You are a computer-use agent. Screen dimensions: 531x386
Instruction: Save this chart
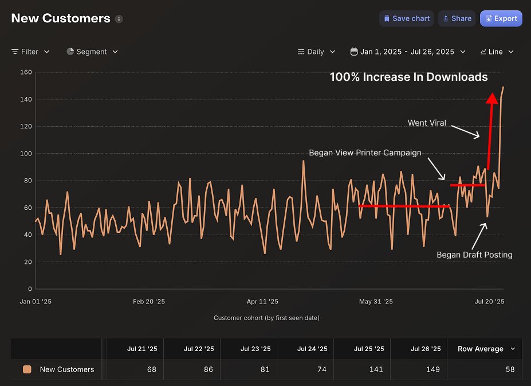(x=406, y=18)
